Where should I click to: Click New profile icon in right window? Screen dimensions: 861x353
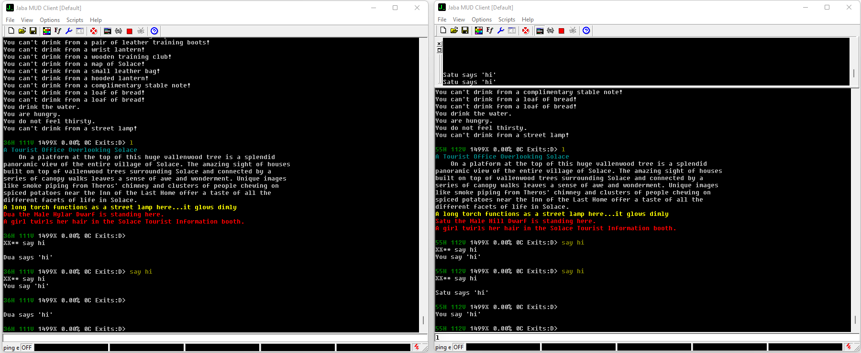click(x=443, y=30)
